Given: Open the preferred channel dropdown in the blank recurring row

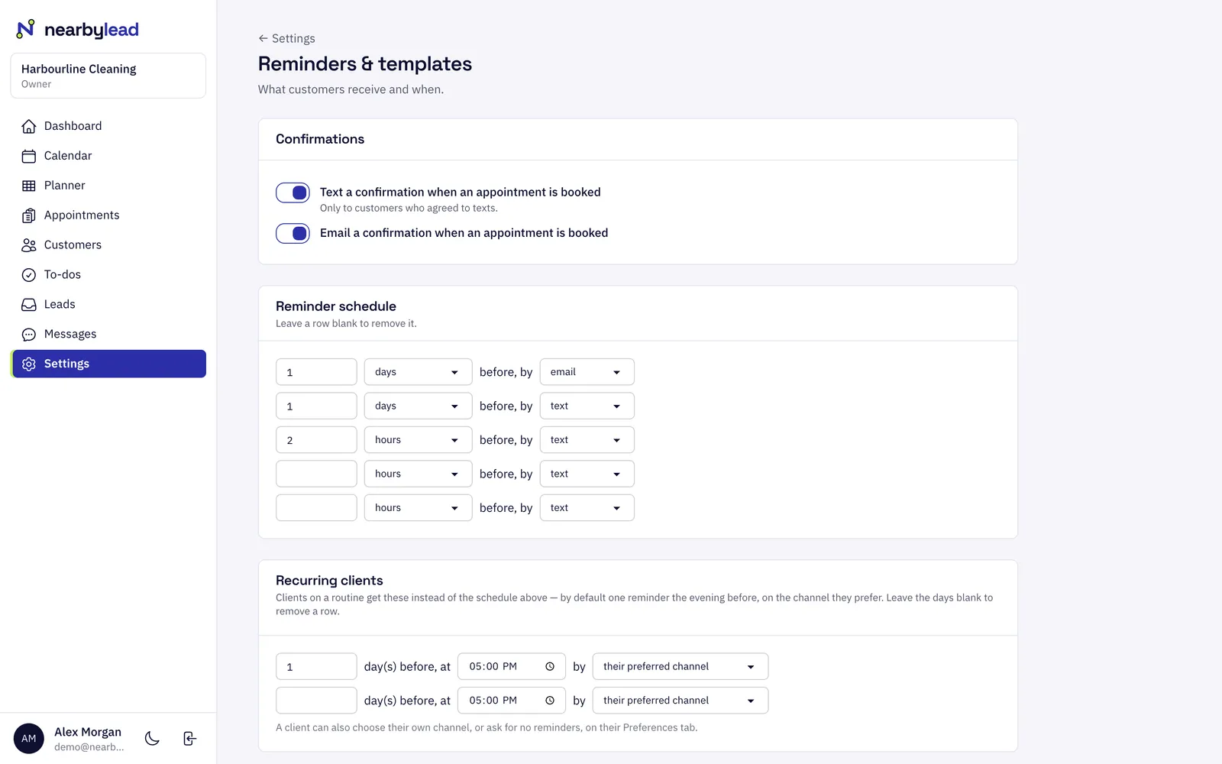Looking at the screenshot, I should click(x=680, y=701).
